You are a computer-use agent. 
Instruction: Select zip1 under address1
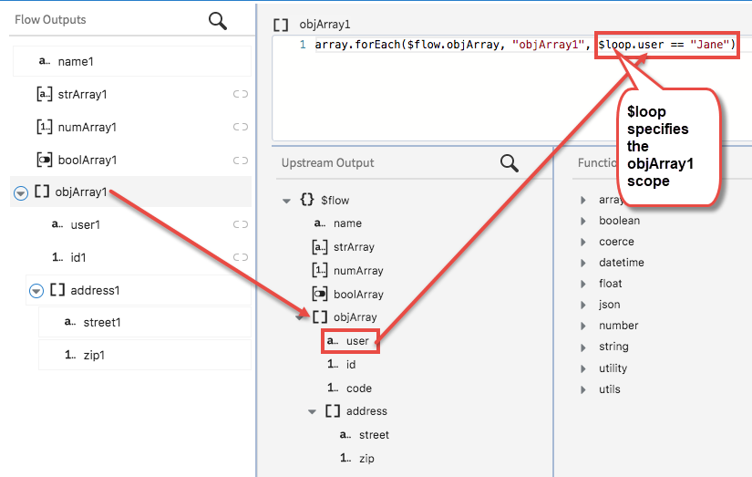[145, 355]
